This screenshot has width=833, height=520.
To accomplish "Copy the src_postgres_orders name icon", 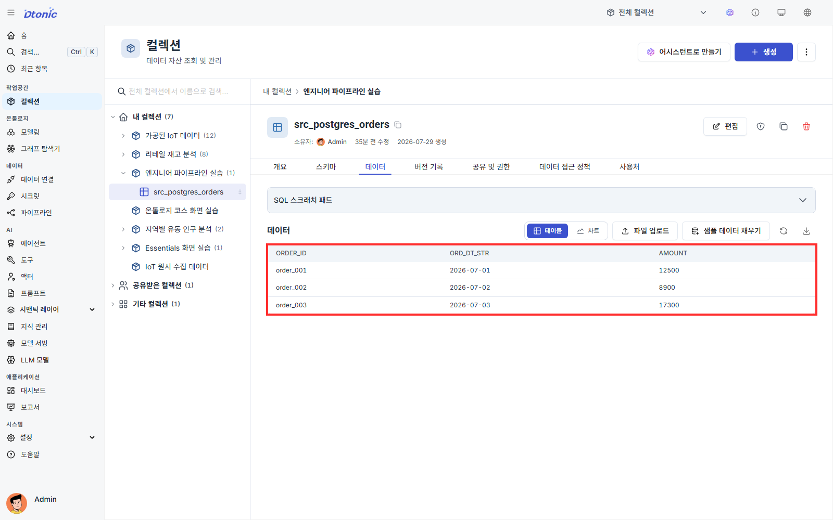I will coord(398,125).
